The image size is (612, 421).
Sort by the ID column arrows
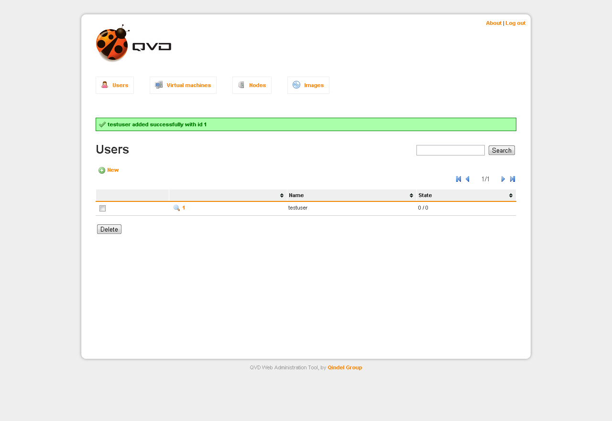tap(282, 196)
